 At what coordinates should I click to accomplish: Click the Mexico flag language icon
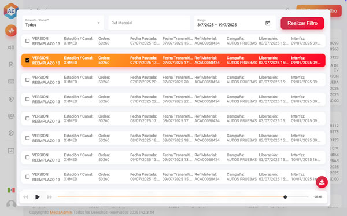click(x=11, y=190)
